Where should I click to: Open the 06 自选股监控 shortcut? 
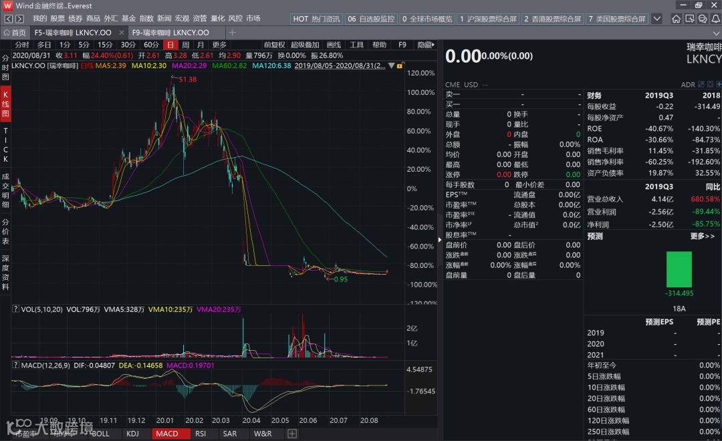(371, 19)
